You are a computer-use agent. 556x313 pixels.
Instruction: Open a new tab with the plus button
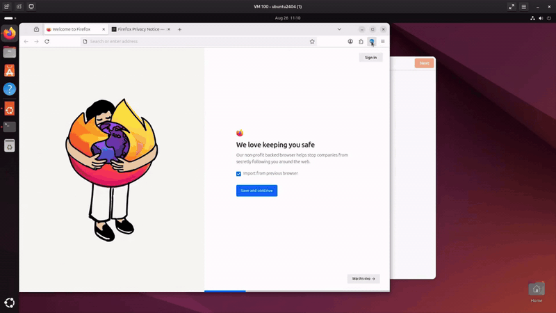(x=179, y=29)
